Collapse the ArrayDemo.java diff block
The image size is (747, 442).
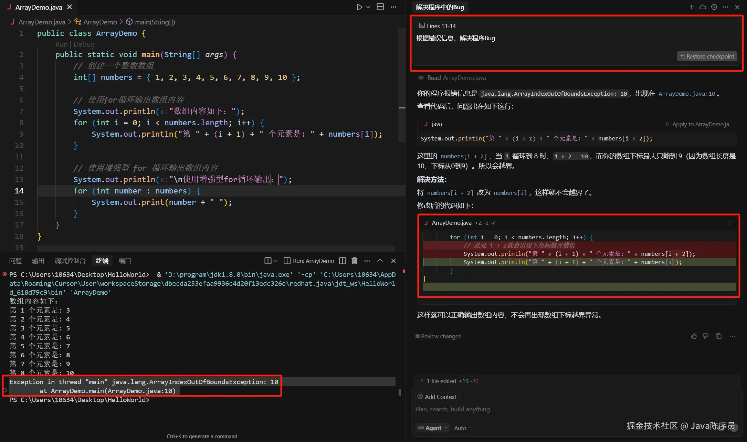[x=729, y=223]
